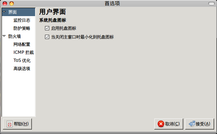Click the red window close button
This screenshot has height=134, width=217.
tap(5, 4)
